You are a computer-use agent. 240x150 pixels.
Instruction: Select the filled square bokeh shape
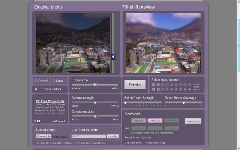click(176, 89)
